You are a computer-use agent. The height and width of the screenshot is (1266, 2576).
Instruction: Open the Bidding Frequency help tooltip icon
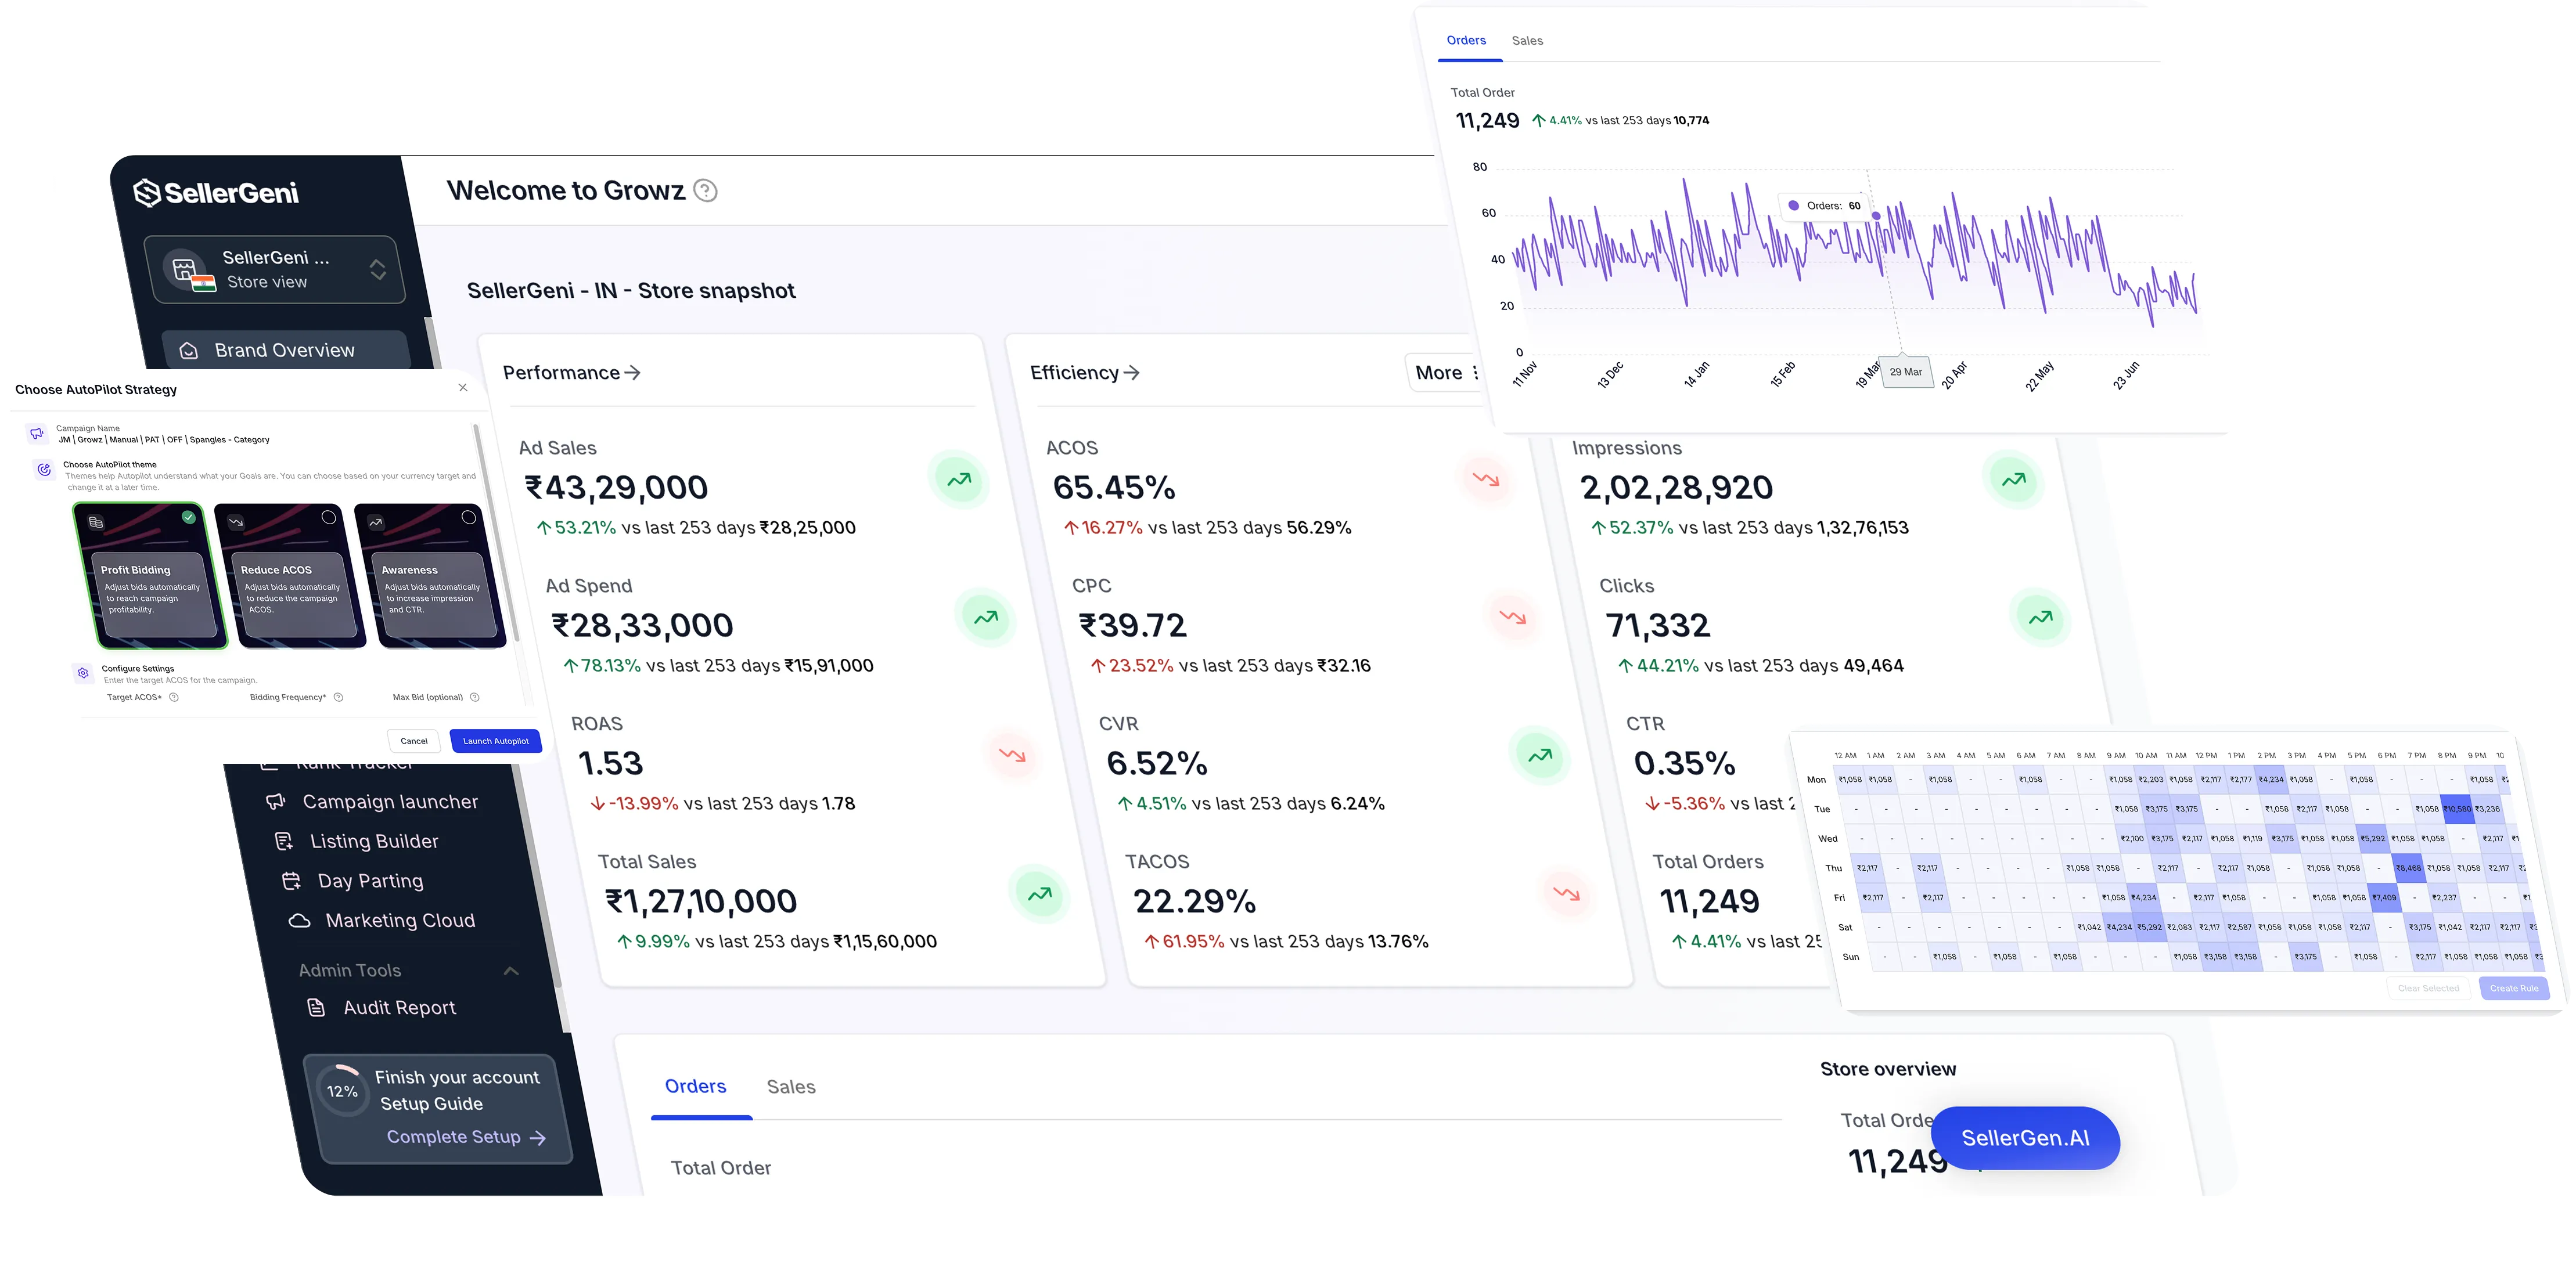338,698
